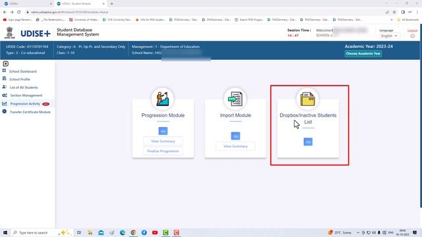
Task: Click the Progression Activity chart icon
Action: (5, 103)
